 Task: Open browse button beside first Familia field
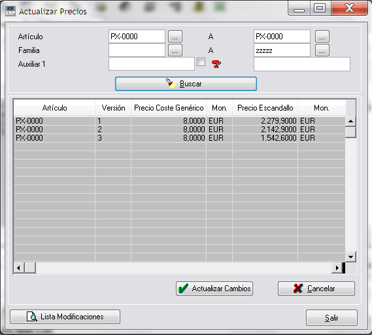[175, 50]
